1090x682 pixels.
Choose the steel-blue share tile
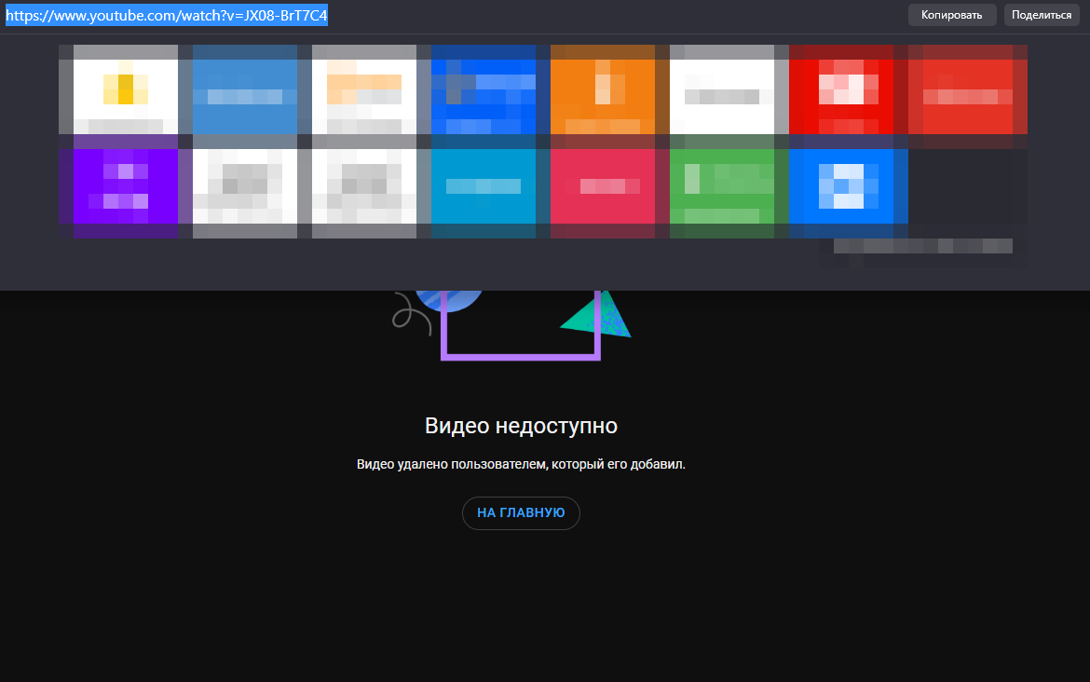pos(245,89)
